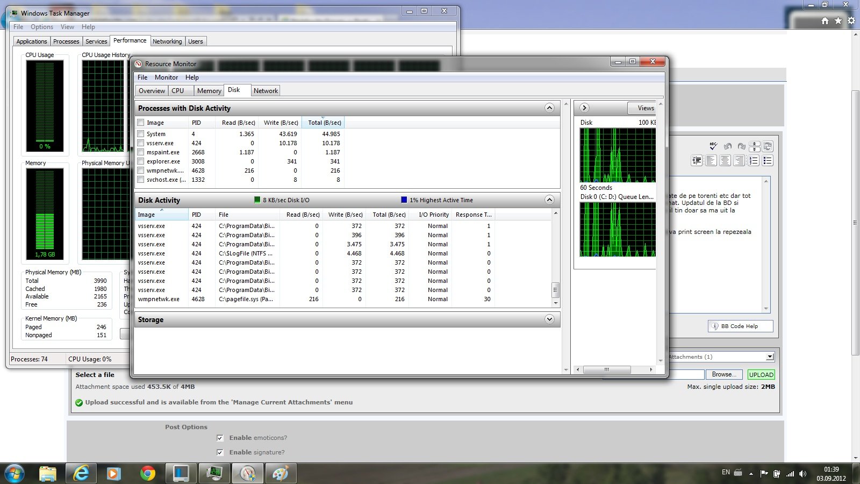Image resolution: width=860 pixels, height=484 pixels.
Task: Align text left in forum editor
Action: 711,160
